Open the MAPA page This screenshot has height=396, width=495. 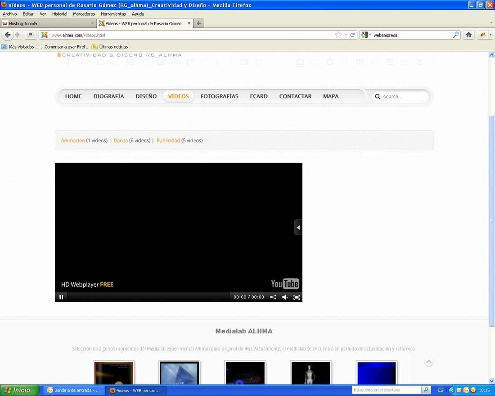(331, 96)
